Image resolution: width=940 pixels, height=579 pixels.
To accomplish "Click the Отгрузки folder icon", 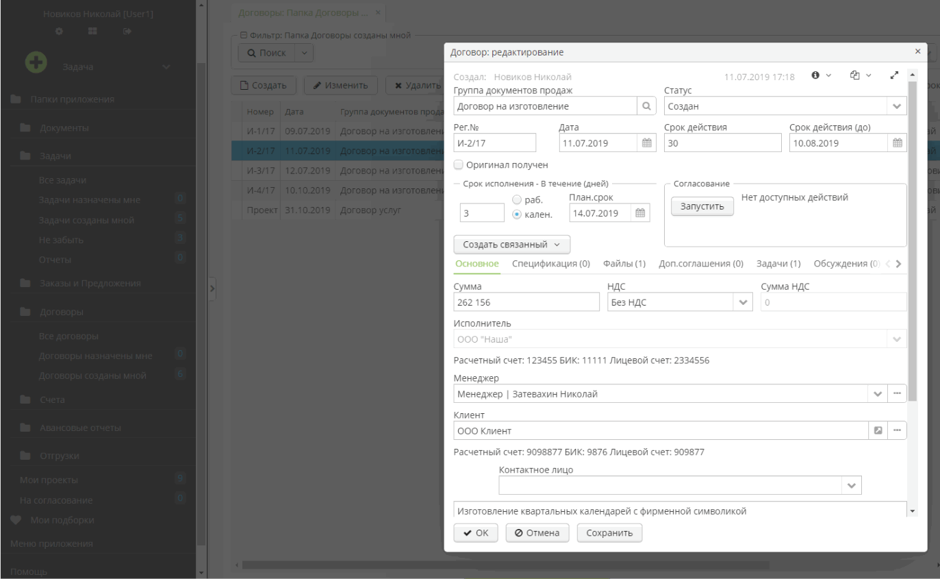I will (25, 456).
